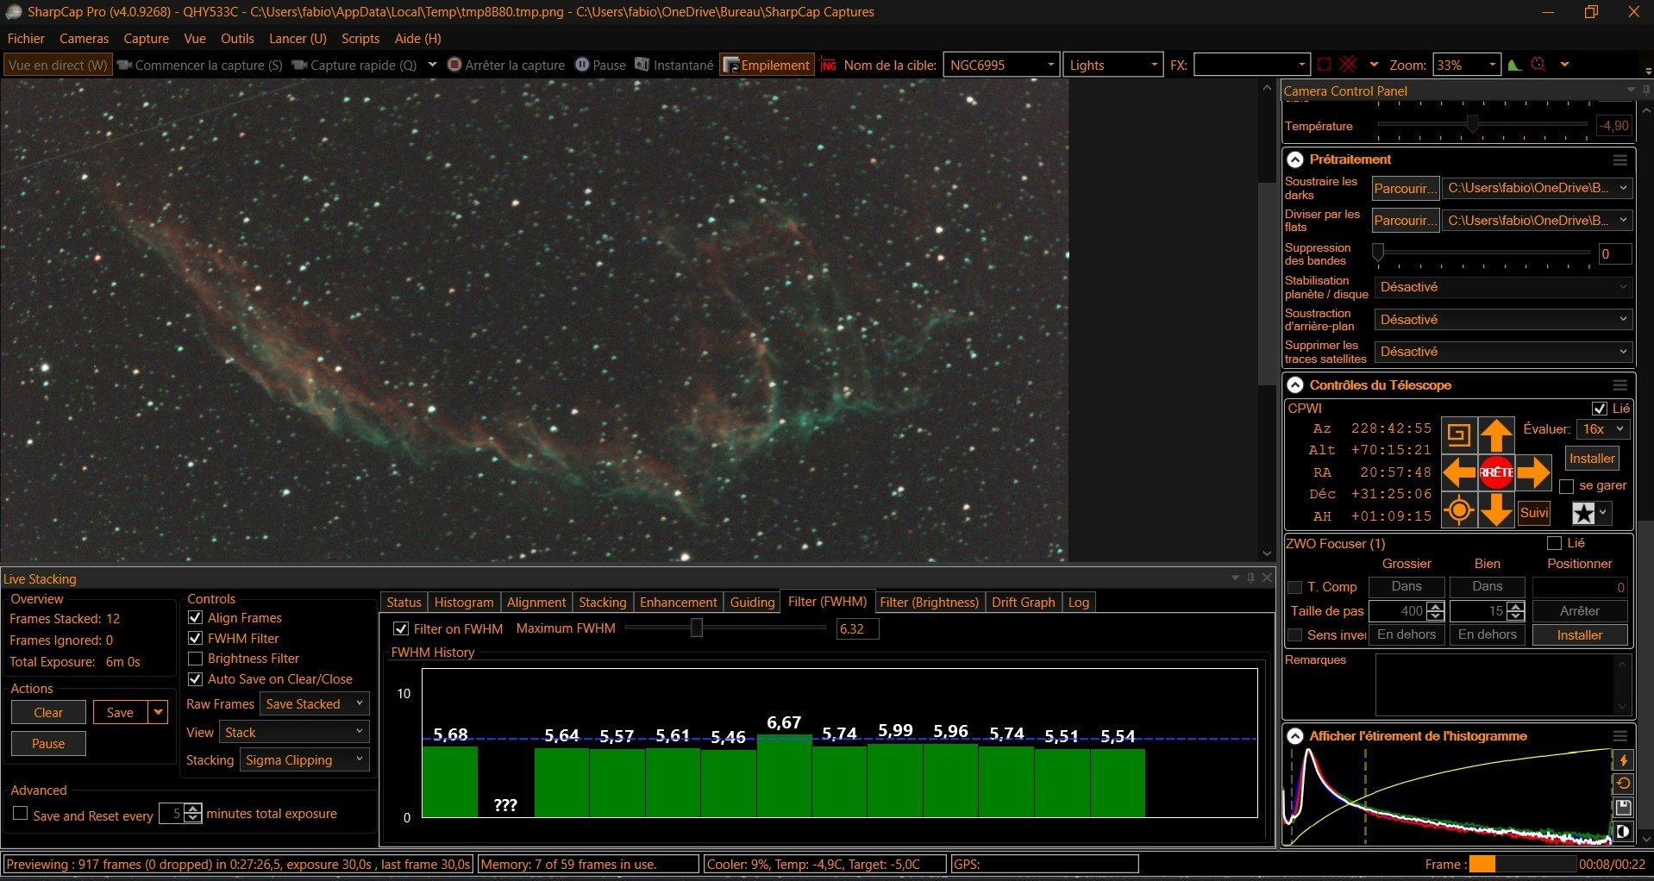Collapse the Prétraitement section
1654x881 pixels.
tap(1295, 159)
